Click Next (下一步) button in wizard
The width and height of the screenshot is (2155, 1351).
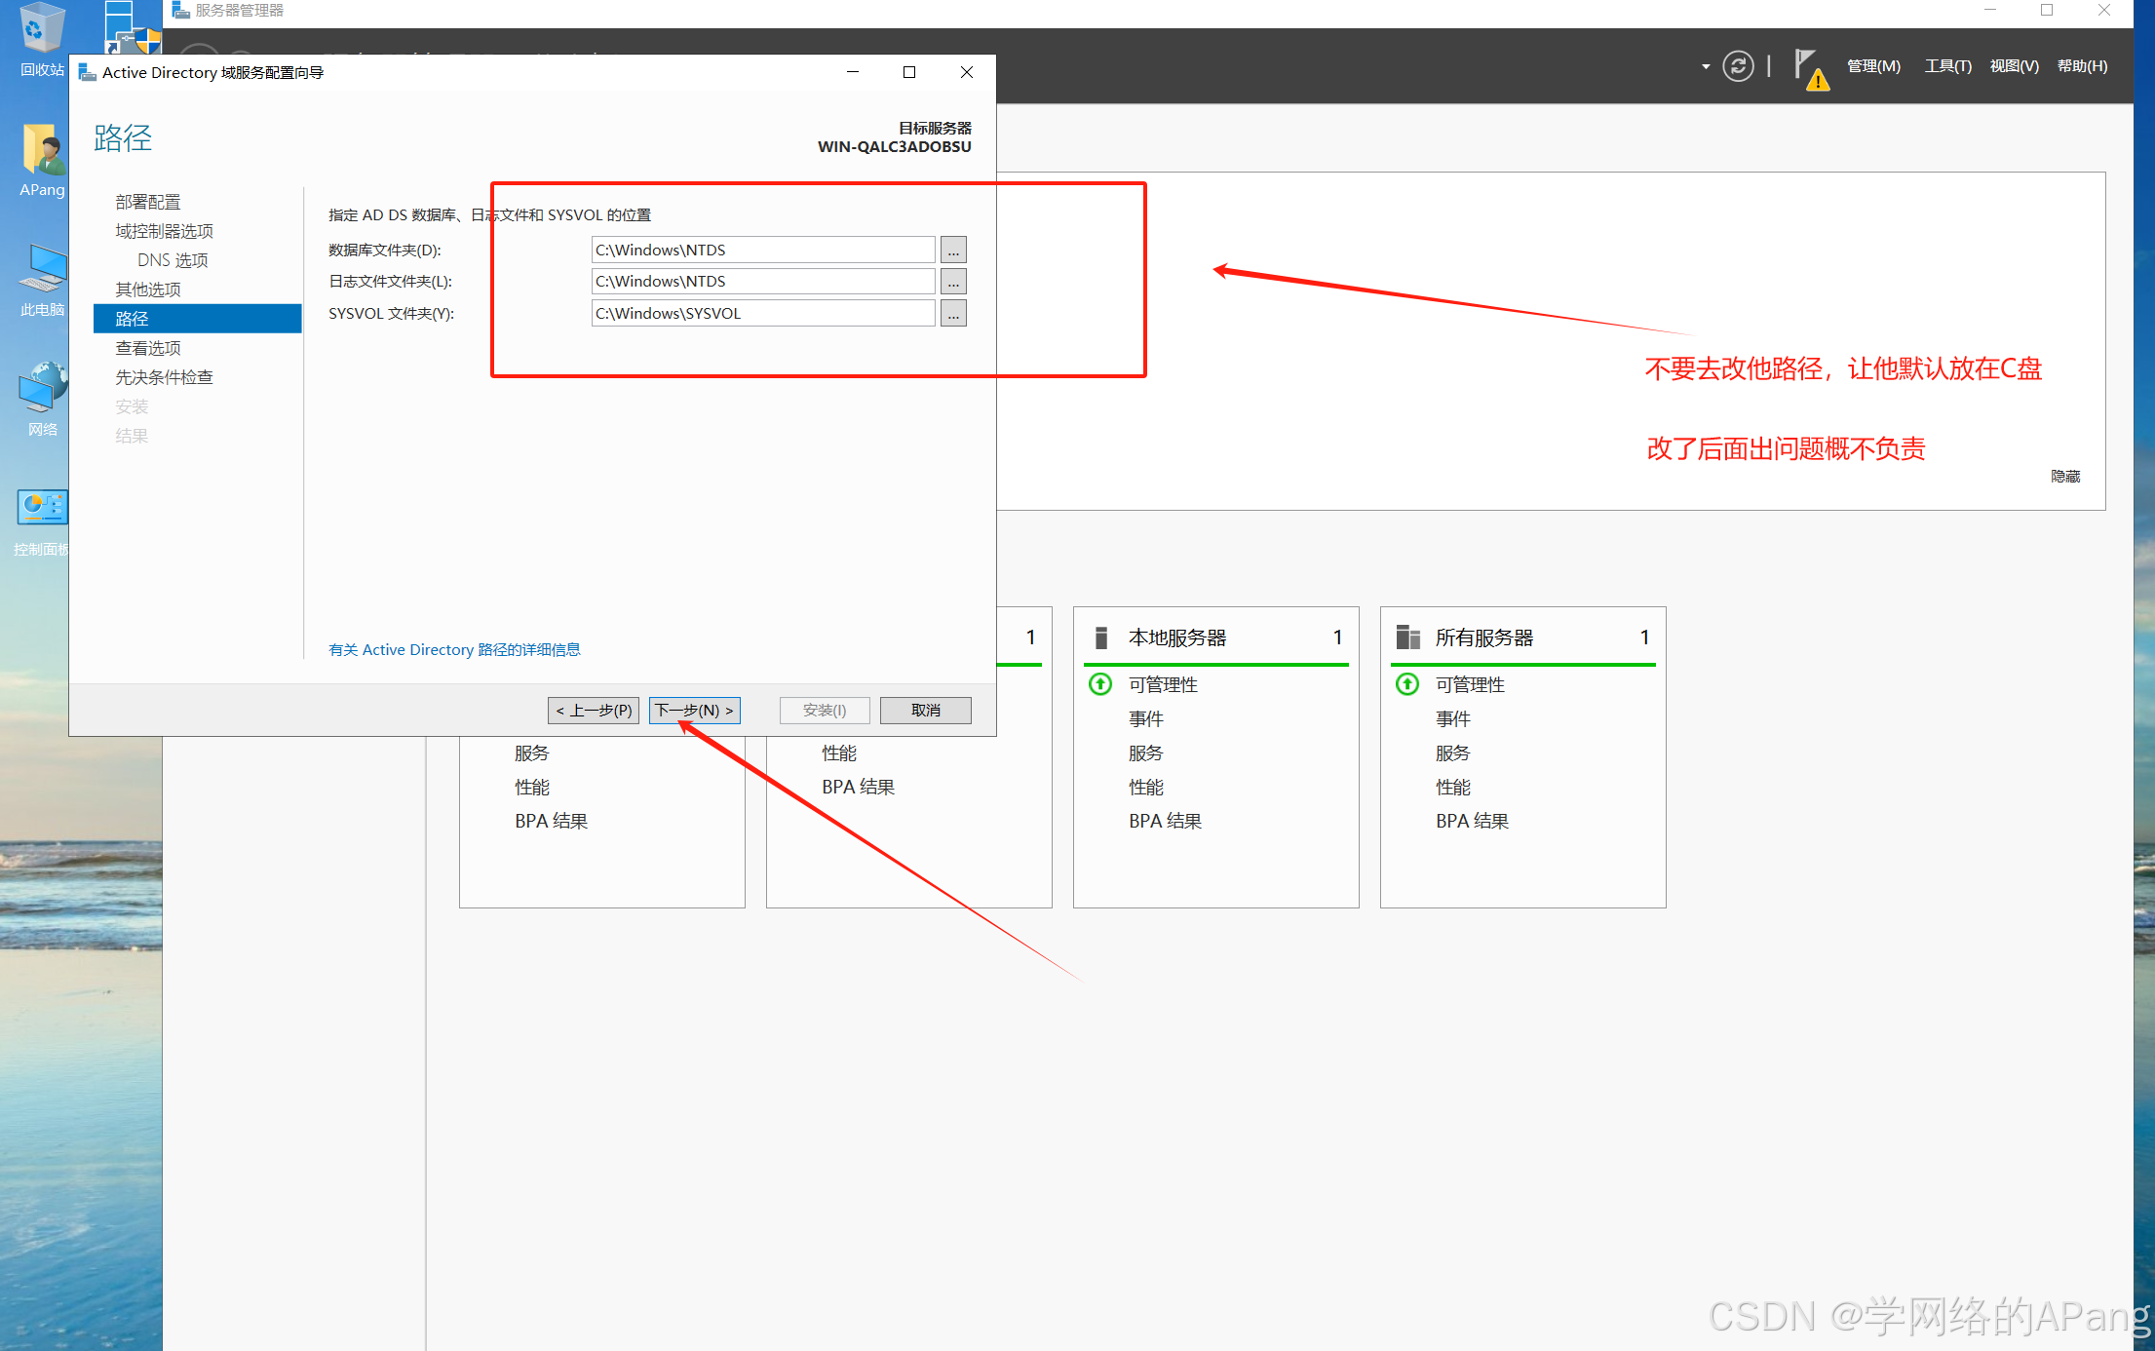(694, 711)
